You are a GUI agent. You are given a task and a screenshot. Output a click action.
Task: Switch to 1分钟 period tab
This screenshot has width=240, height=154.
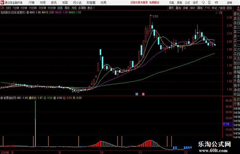click(15, 8)
